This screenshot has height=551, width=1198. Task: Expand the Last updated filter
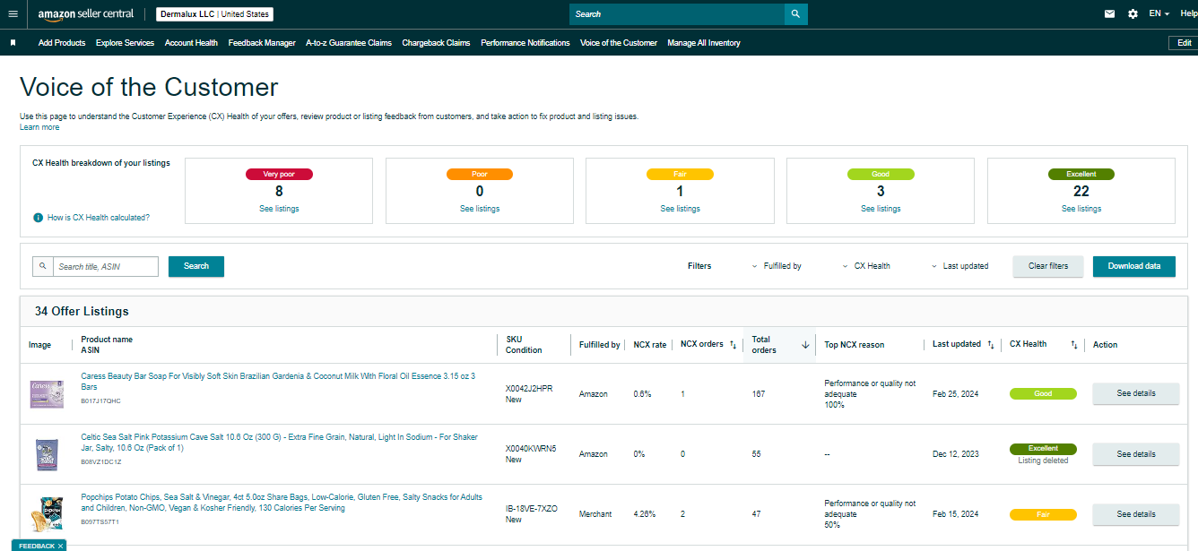click(x=959, y=266)
